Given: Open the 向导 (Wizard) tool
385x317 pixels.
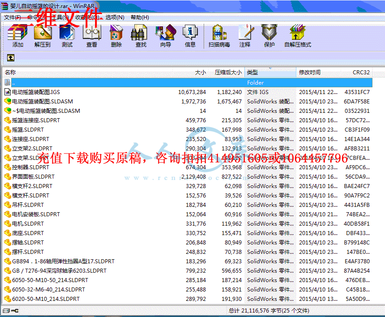Looking at the screenshot, I should 166,32.
